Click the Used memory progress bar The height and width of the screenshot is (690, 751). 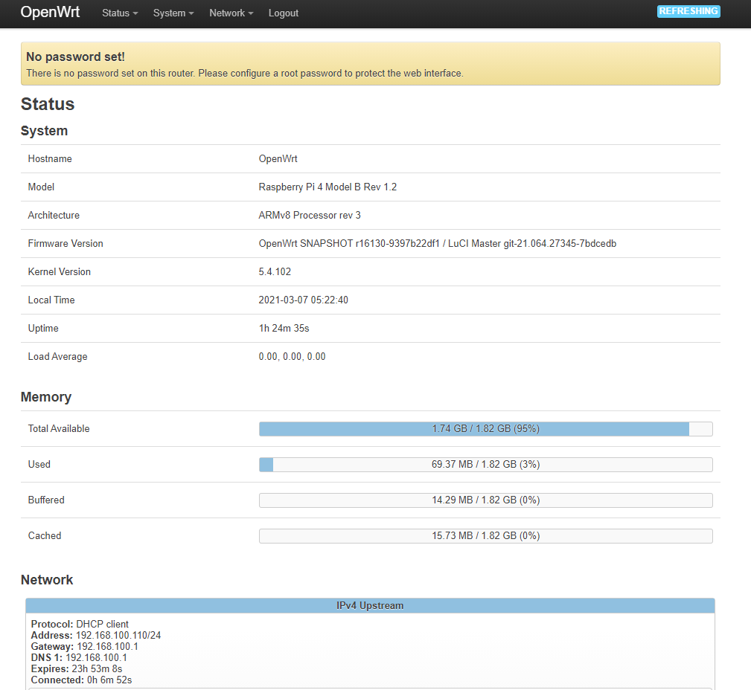click(485, 465)
